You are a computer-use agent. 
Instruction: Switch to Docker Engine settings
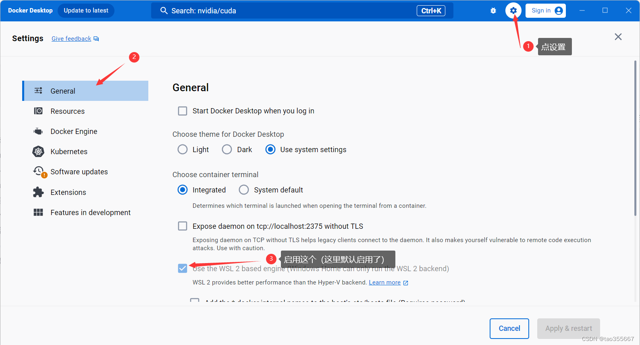point(85,131)
